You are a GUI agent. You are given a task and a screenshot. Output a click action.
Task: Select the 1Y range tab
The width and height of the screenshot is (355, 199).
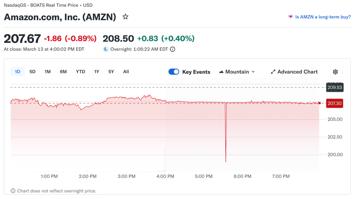97,72
